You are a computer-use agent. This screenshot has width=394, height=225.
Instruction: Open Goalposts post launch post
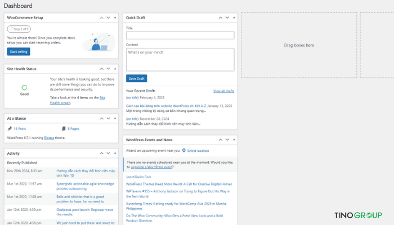pyautogui.click(x=84, y=212)
